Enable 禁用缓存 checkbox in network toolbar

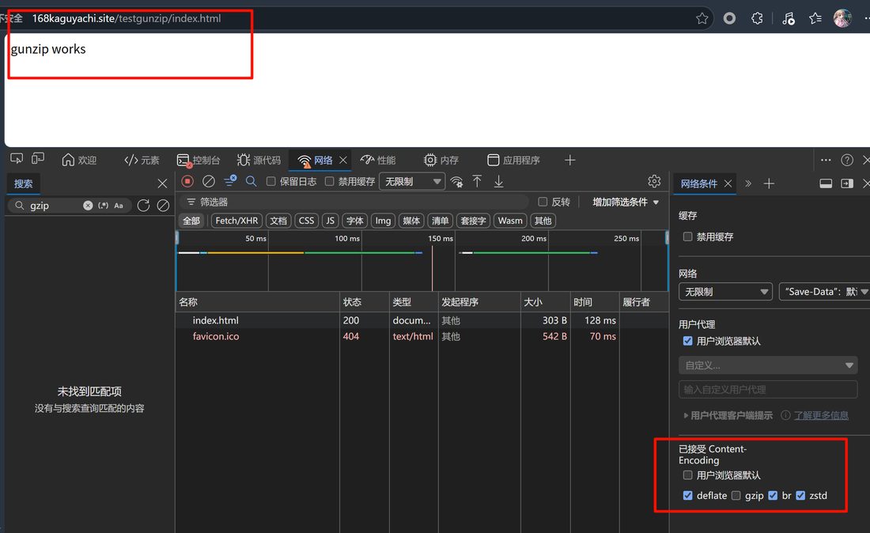330,181
